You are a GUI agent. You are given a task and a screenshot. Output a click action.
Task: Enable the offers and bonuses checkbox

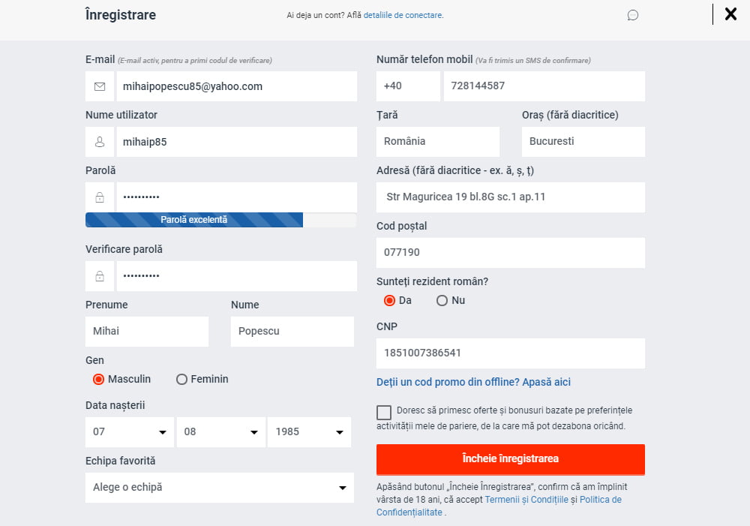[x=384, y=412]
